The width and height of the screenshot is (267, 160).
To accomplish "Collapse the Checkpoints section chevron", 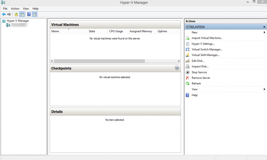I will click(x=177, y=68).
